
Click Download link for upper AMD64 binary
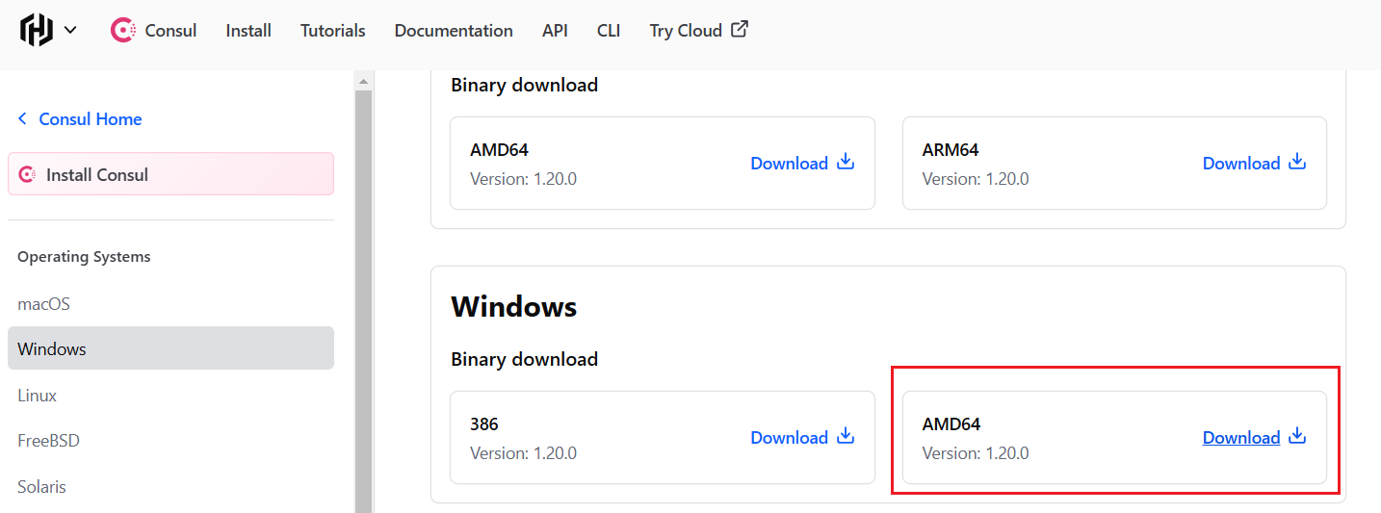[x=789, y=164]
